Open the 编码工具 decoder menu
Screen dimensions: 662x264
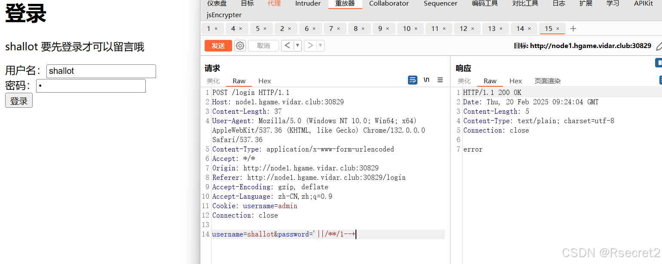[484, 4]
